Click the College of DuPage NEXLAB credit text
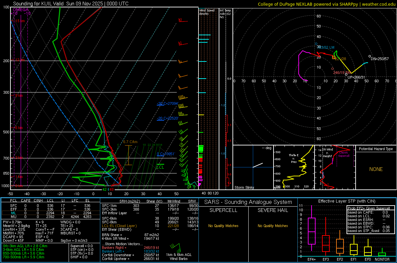The image size is (397, 263). coord(326,4)
